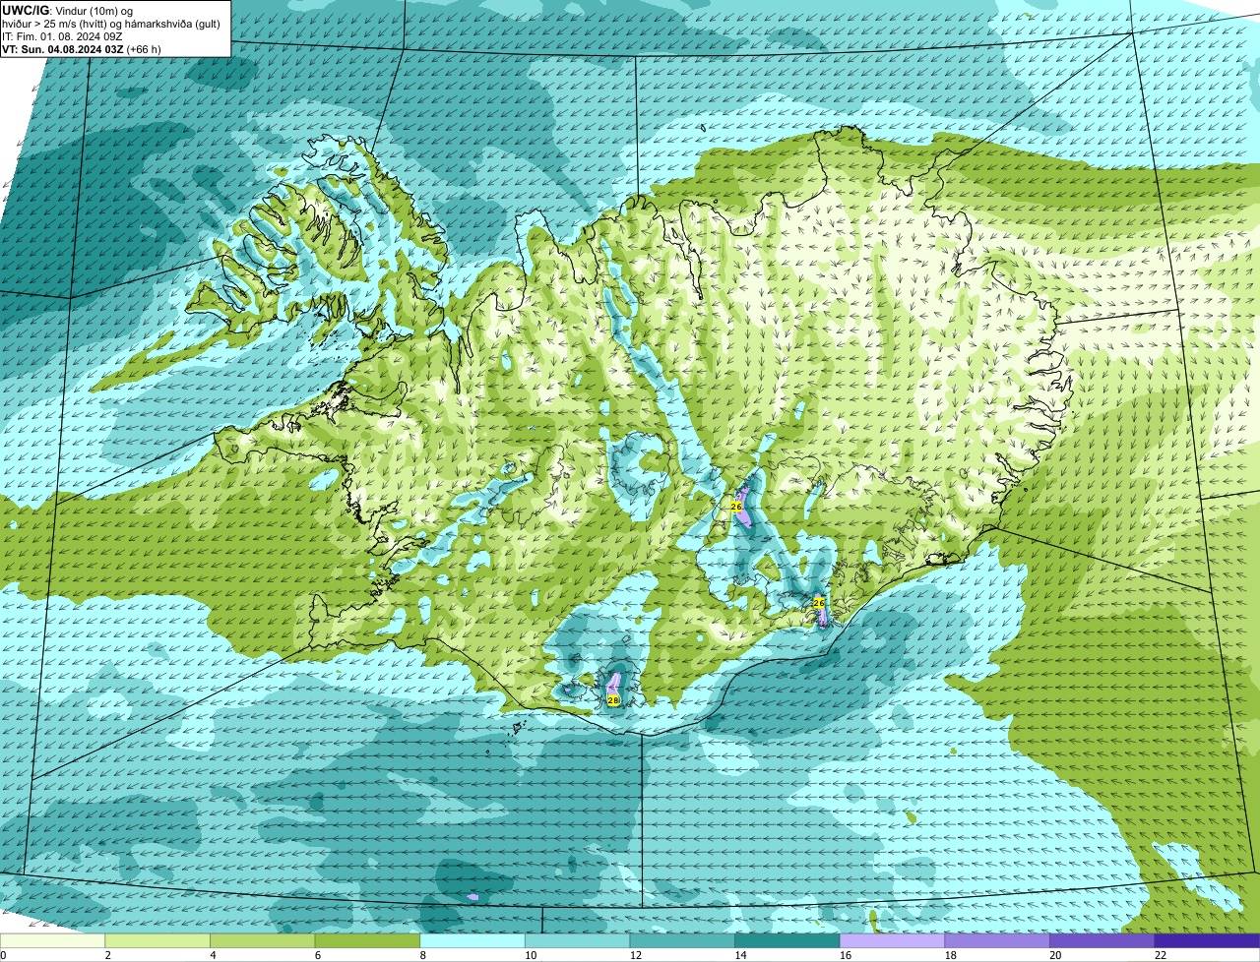Click the legend tick label "8"
The height and width of the screenshot is (962, 1260).
pyautogui.click(x=422, y=955)
